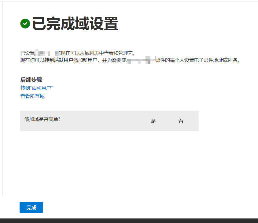Screen dimensions: 258x223
Task: Click the 已完成域设置 heading
Action: [75, 24]
